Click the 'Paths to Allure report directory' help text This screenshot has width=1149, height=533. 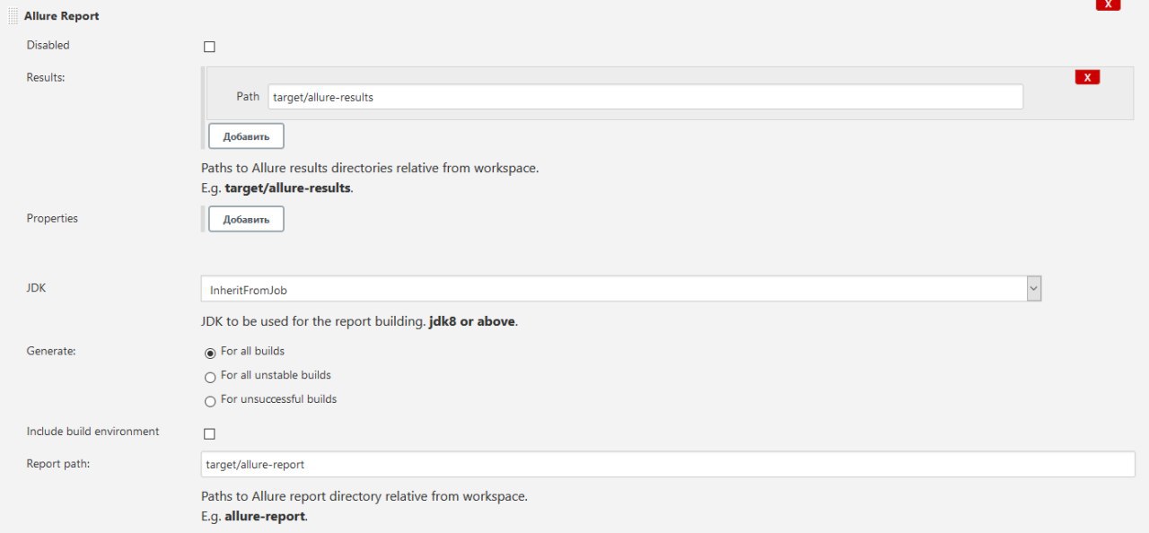(x=364, y=496)
